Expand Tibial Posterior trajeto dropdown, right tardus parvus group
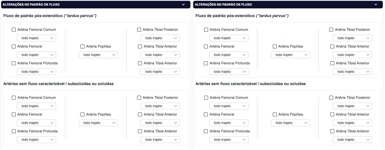 coord(352,38)
